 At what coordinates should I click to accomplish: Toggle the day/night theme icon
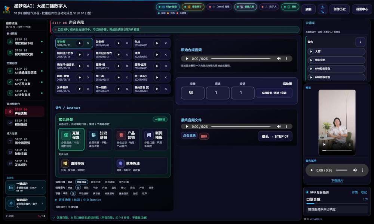pos(322,9)
